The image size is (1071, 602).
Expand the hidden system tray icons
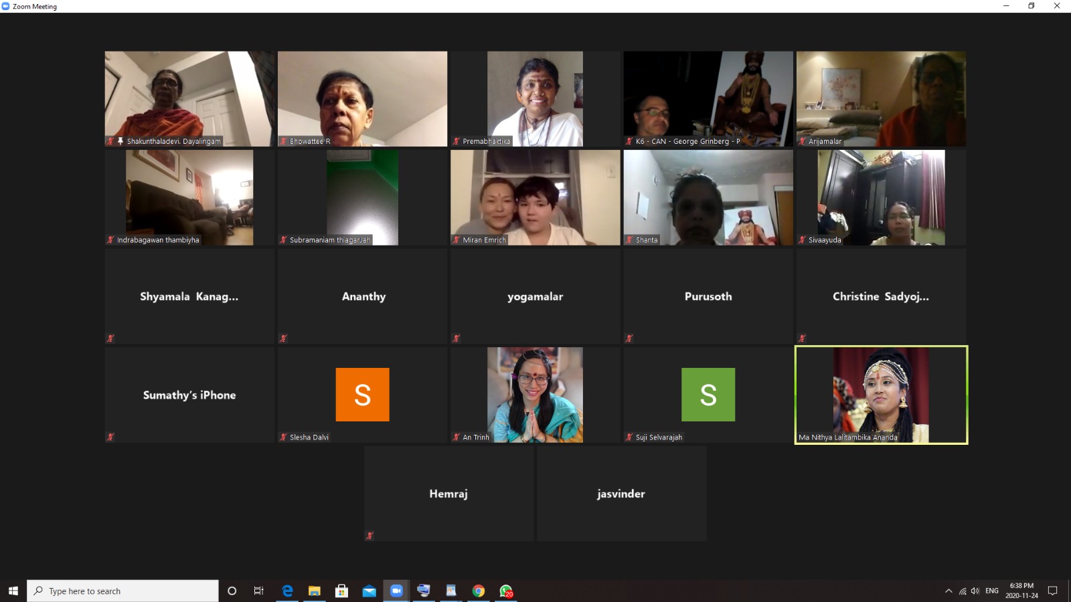[x=949, y=591]
